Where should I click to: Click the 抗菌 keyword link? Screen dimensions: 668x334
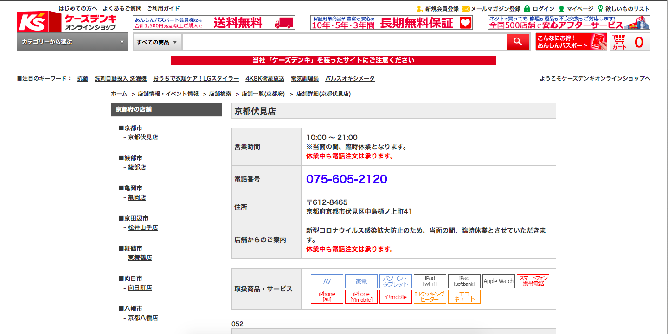click(83, 78)
